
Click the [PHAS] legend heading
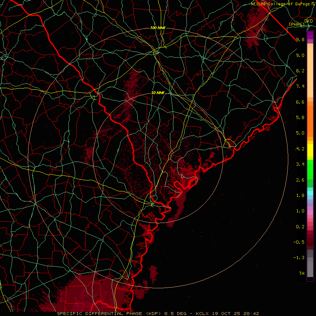coord(297,24)
